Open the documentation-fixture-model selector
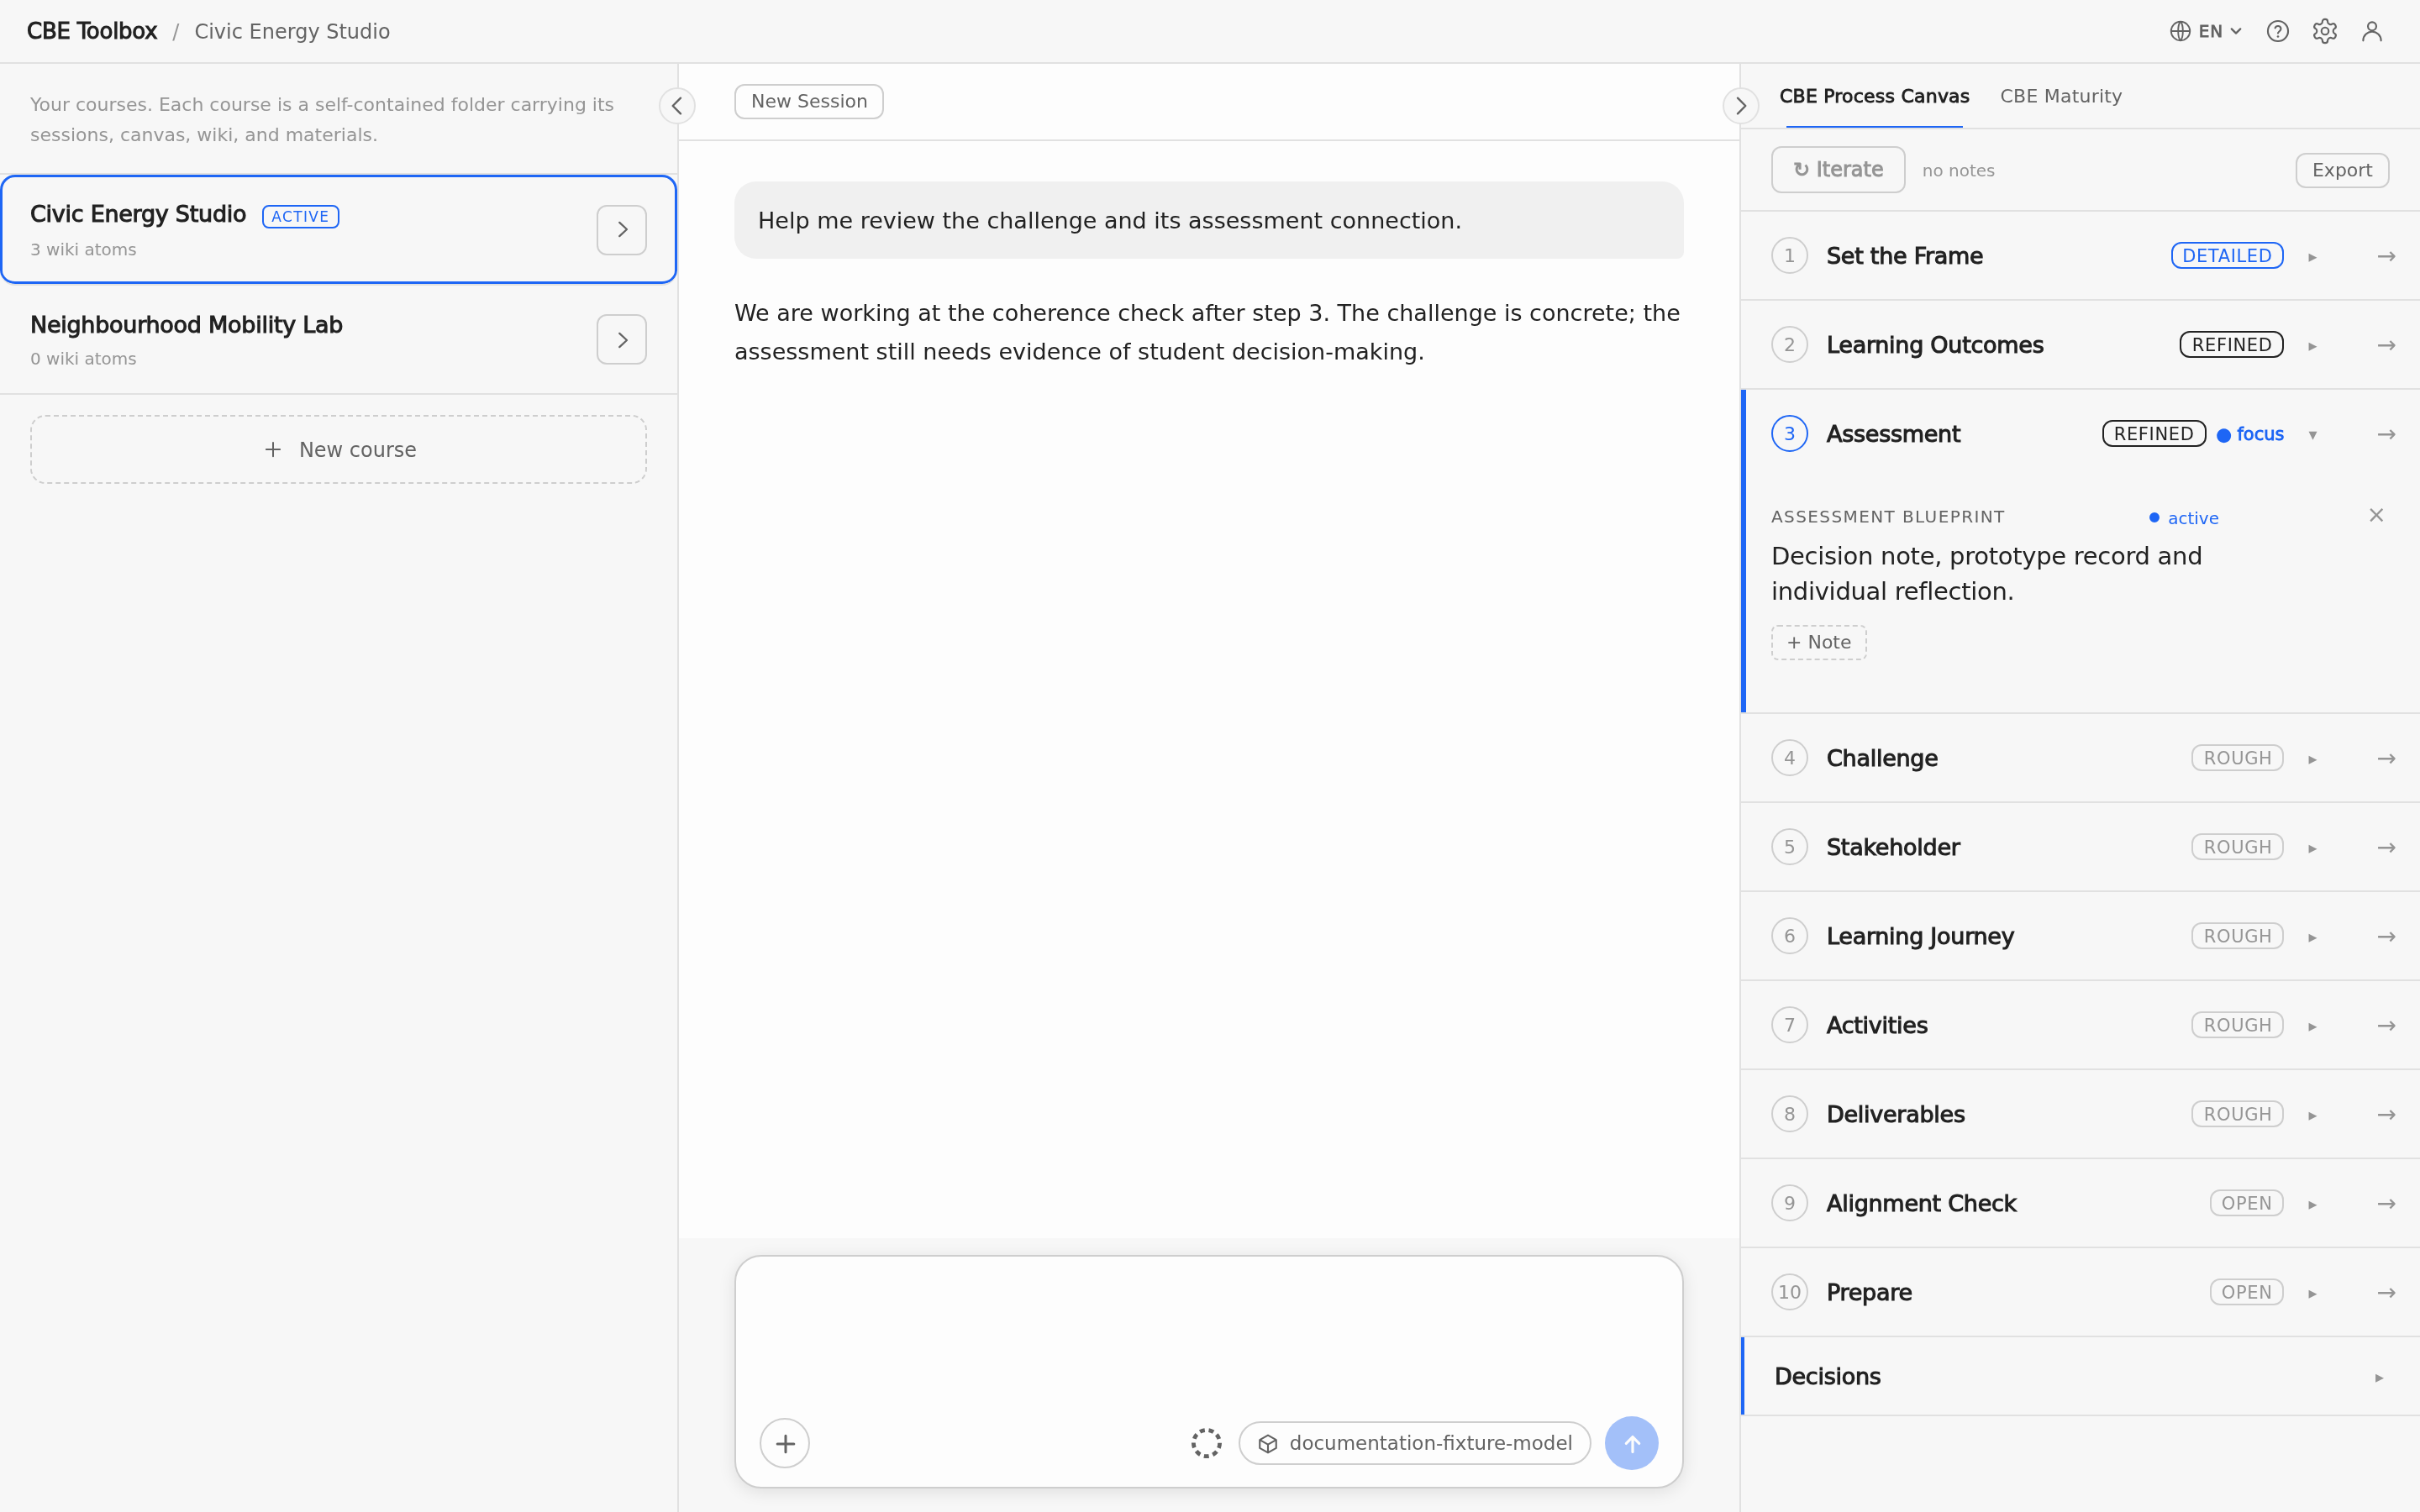This screenshot has width=2420, height=1512. 1414,1443
